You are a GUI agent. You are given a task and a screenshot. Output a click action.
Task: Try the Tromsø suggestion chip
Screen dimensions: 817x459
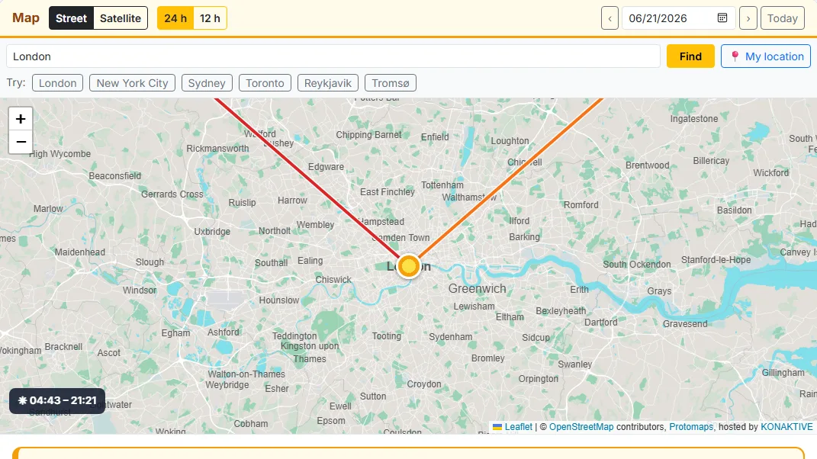pyautogui.click(x=391, y=83)
